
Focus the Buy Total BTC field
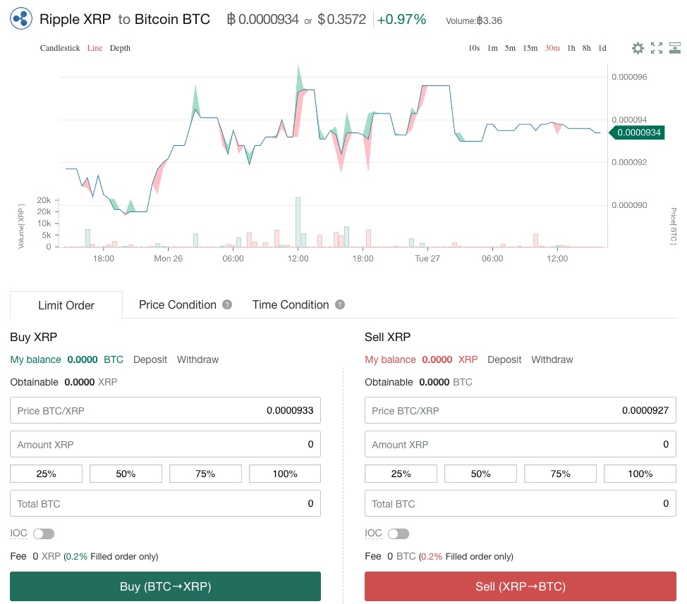click(165, 503)
